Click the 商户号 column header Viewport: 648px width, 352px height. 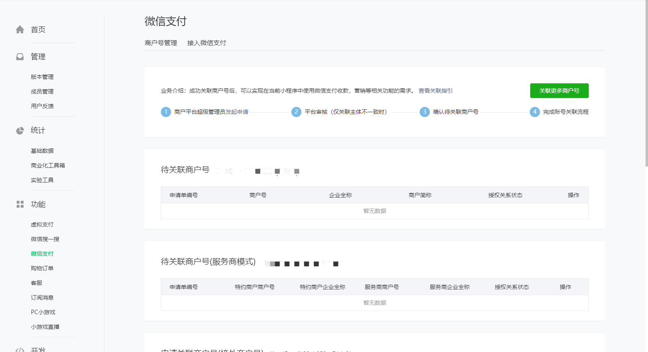(x=258, y=195)
